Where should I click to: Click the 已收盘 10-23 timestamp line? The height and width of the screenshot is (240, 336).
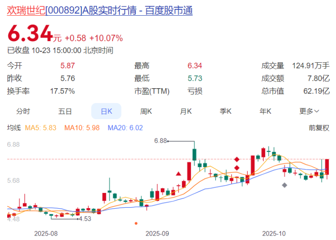[60, 51]
